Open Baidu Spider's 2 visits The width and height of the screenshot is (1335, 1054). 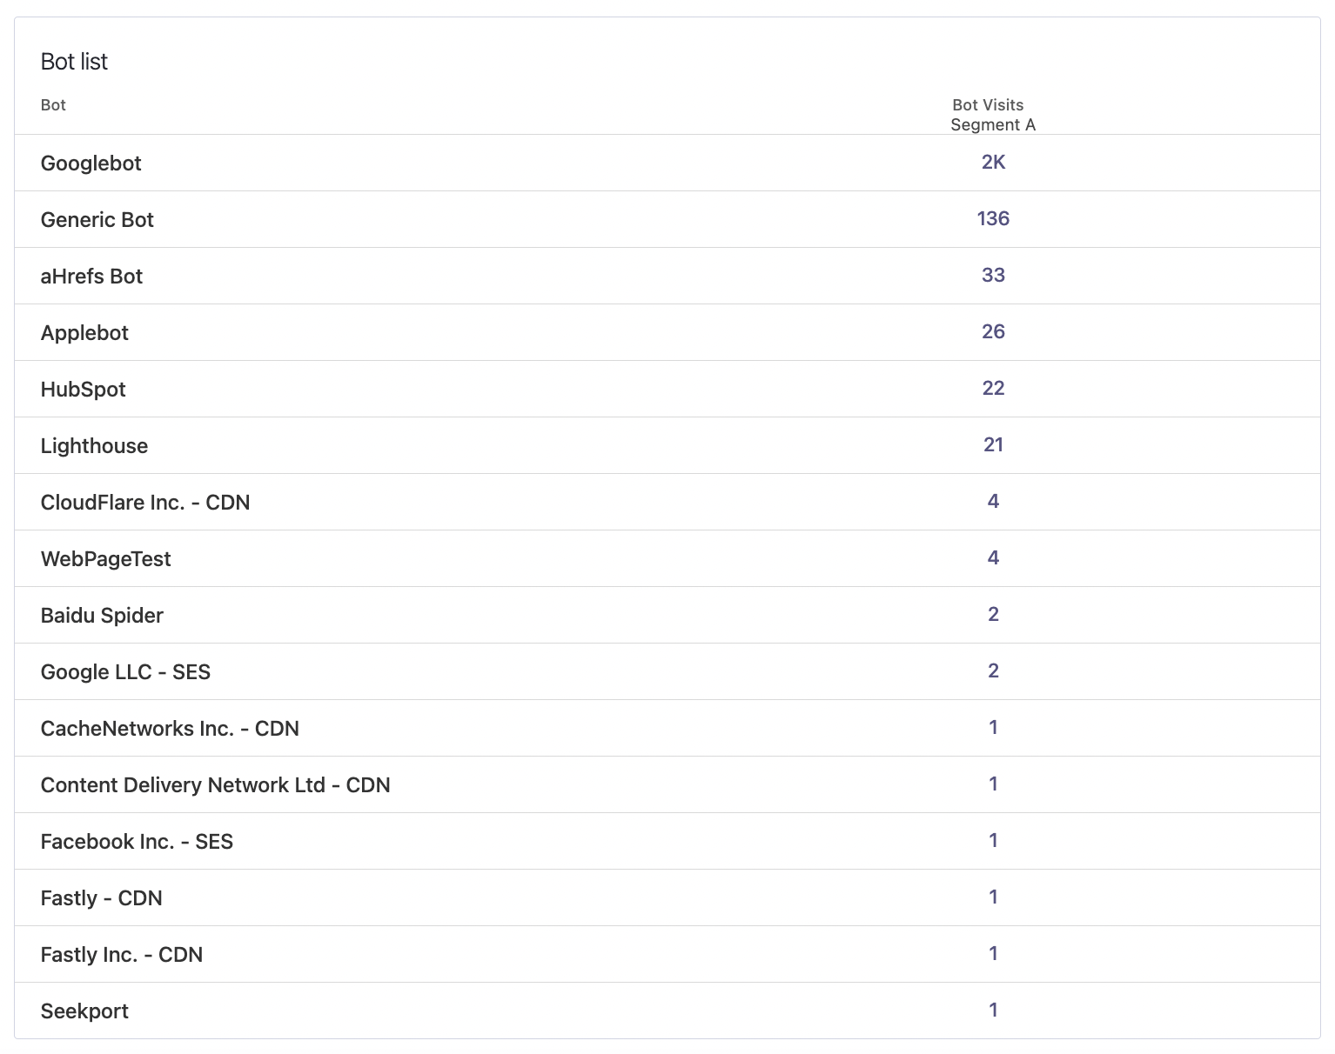(993, 615)
